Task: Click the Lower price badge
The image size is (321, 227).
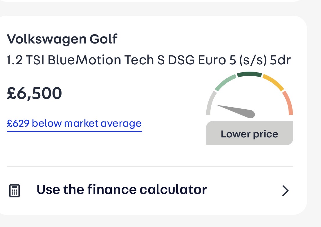Action: 249,134
